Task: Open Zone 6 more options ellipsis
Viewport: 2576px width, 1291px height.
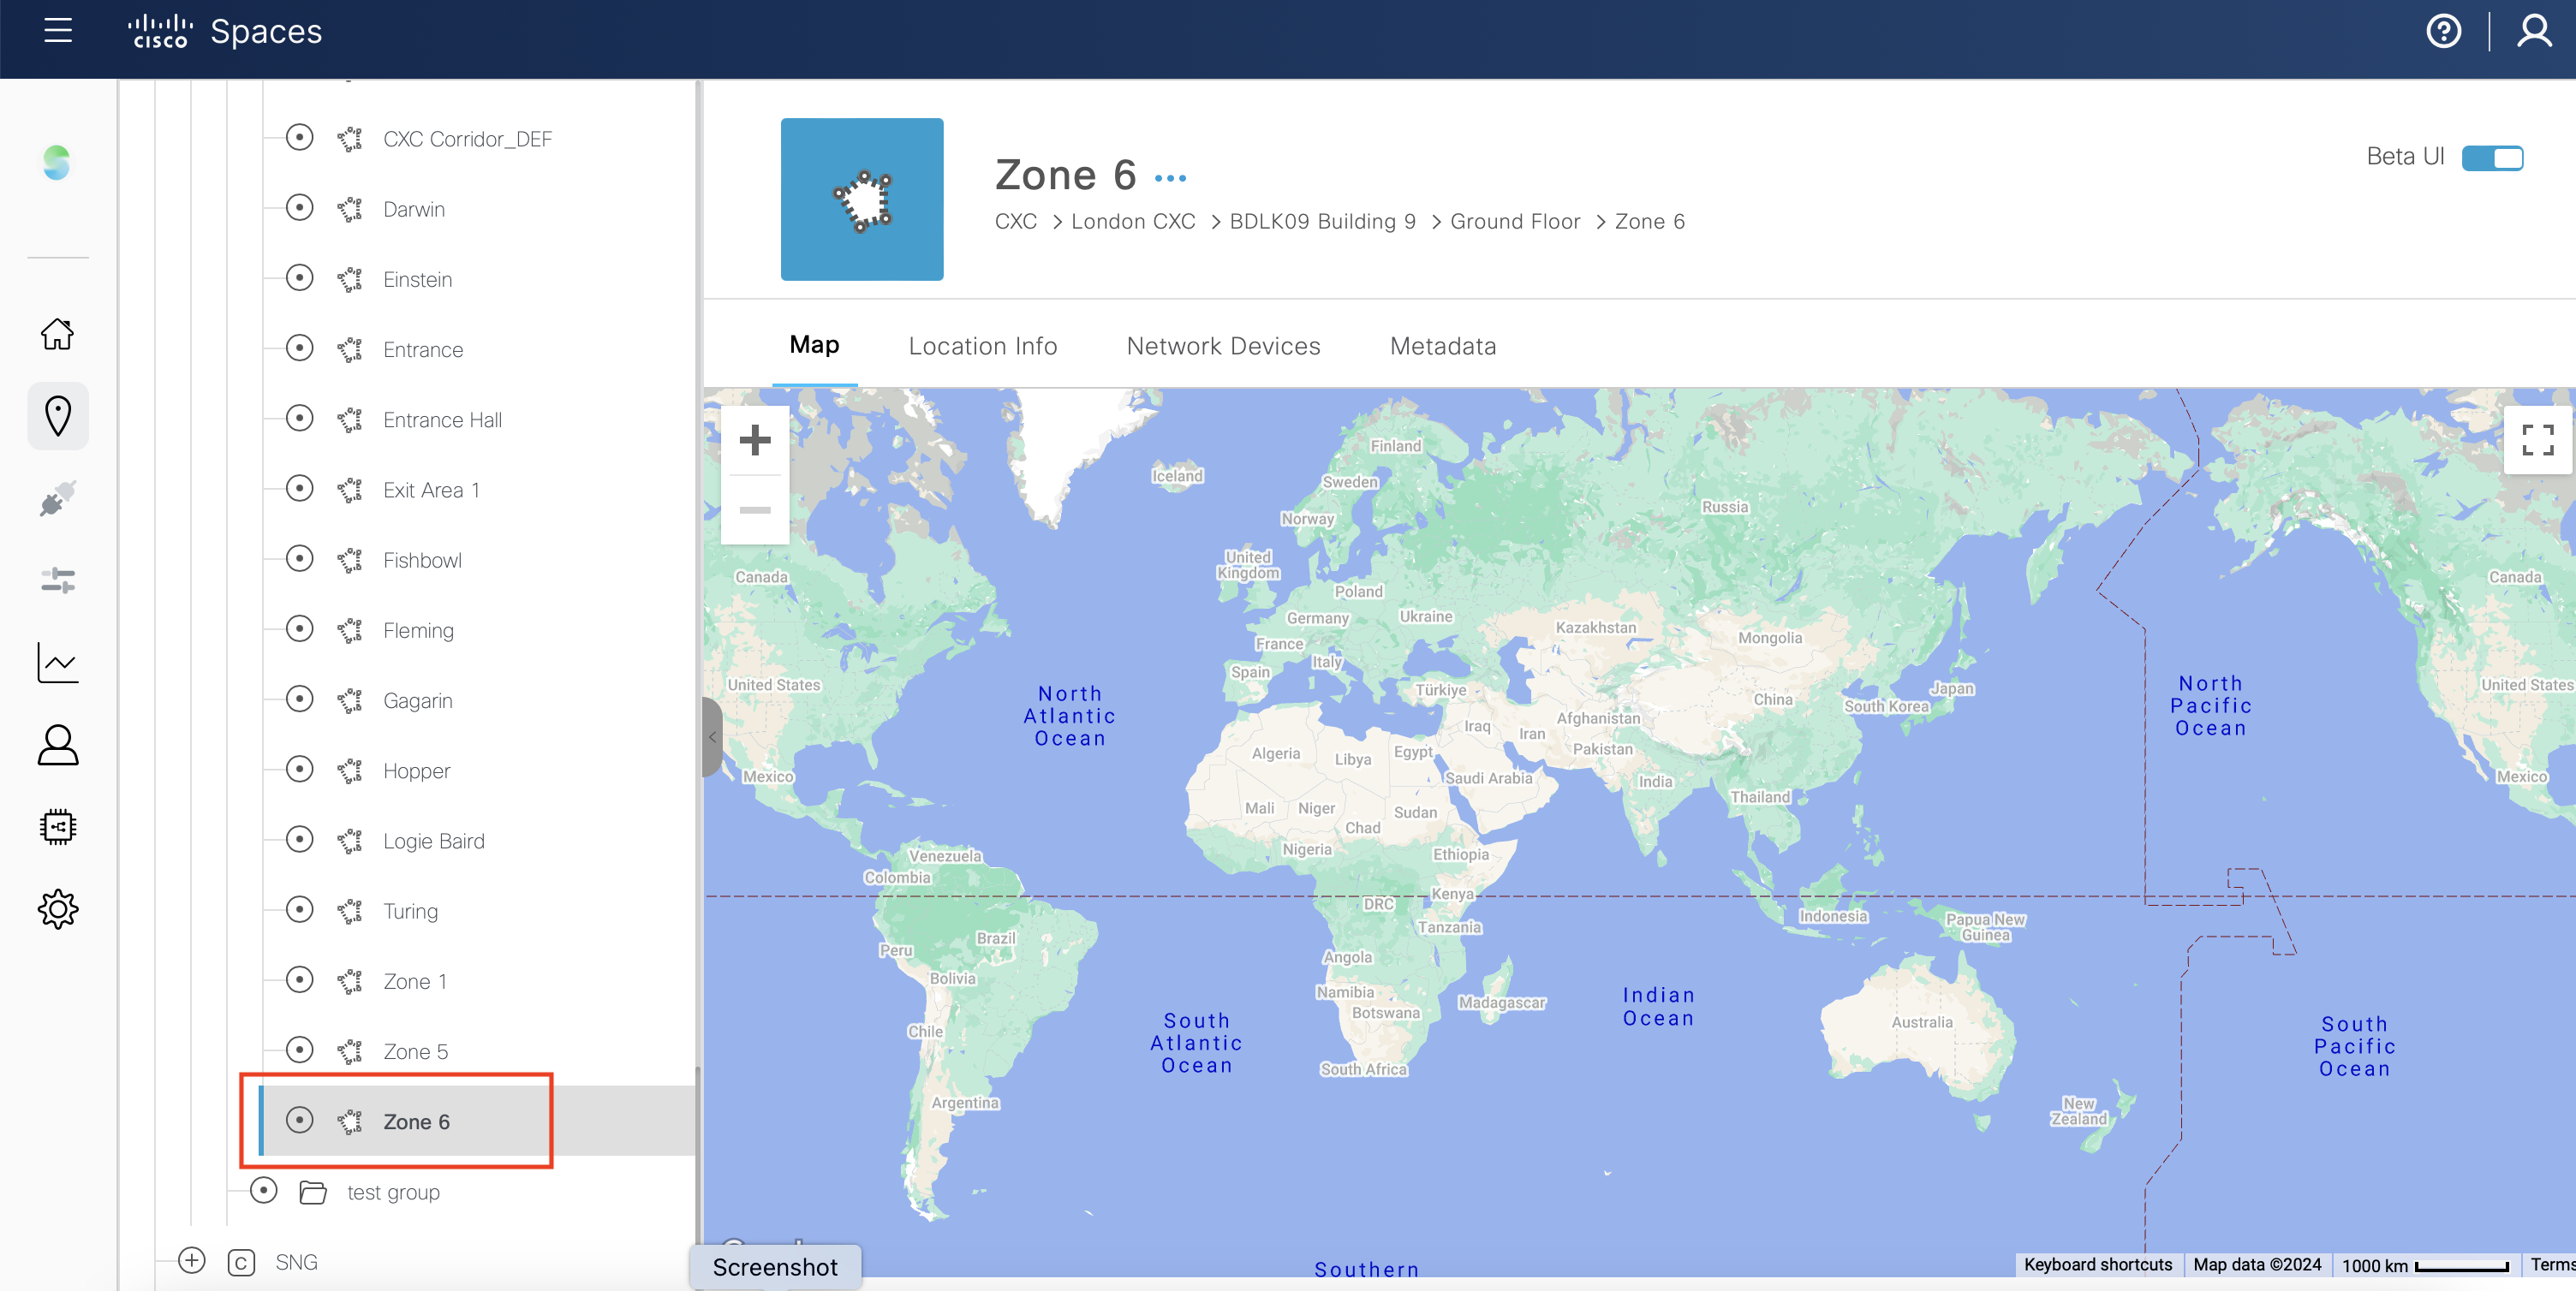Action: (x=1170, y=179)
